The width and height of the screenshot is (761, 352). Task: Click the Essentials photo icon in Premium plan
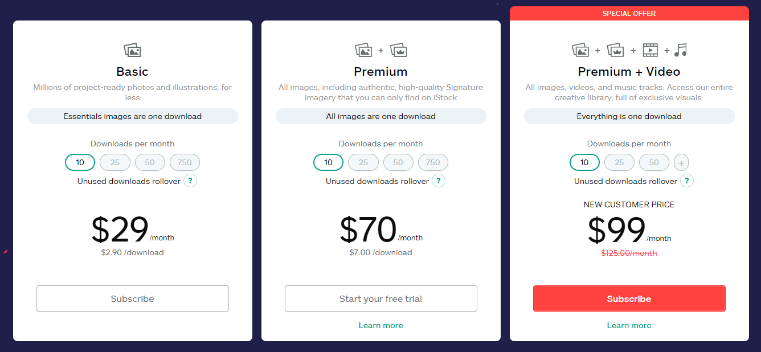[363, 50]
